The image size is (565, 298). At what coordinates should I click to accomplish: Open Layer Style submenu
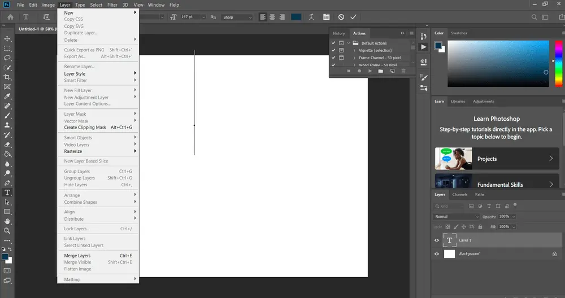click(x=98, y=74)
